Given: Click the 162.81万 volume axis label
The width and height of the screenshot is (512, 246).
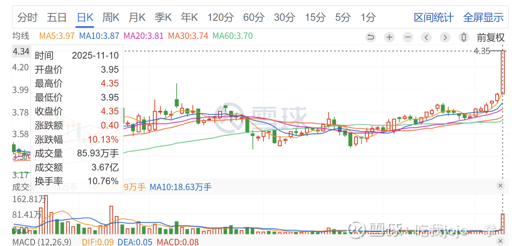Looking at the screenshot, I should pos(29,199).
